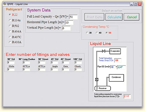Click the Cancel button

(x=132, y=17)
